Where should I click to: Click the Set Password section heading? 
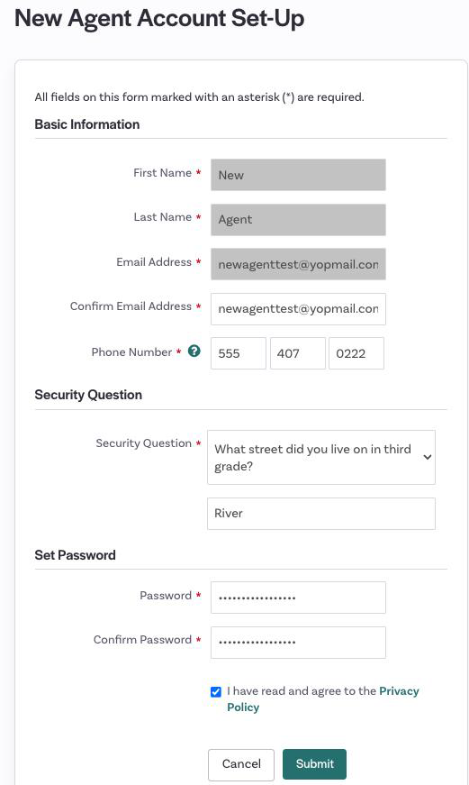(x=75, y=554)
